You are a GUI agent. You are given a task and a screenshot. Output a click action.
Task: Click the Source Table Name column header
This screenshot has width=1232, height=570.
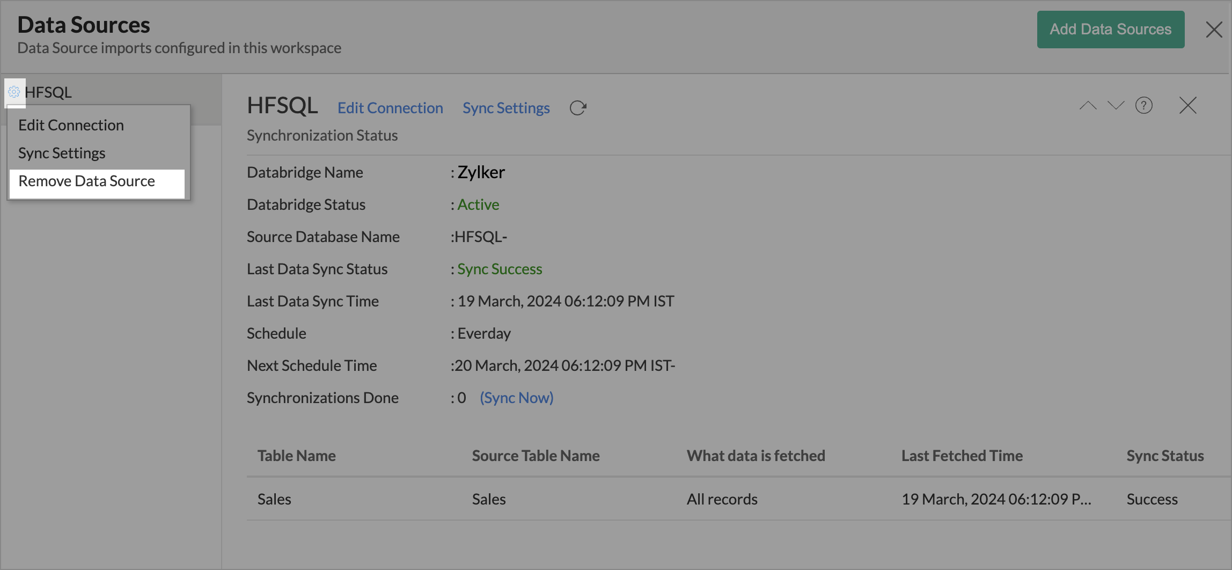536,456
